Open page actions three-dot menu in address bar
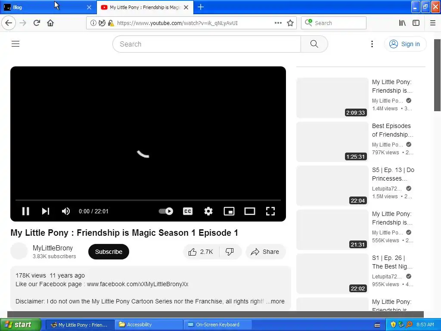Viewport: 441px width, 331px height. 278,23
